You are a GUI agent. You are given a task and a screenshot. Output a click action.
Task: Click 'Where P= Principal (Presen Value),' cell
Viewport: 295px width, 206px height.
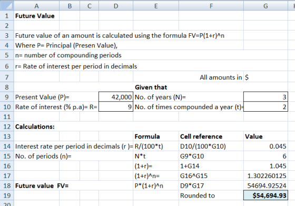[66, 45]
